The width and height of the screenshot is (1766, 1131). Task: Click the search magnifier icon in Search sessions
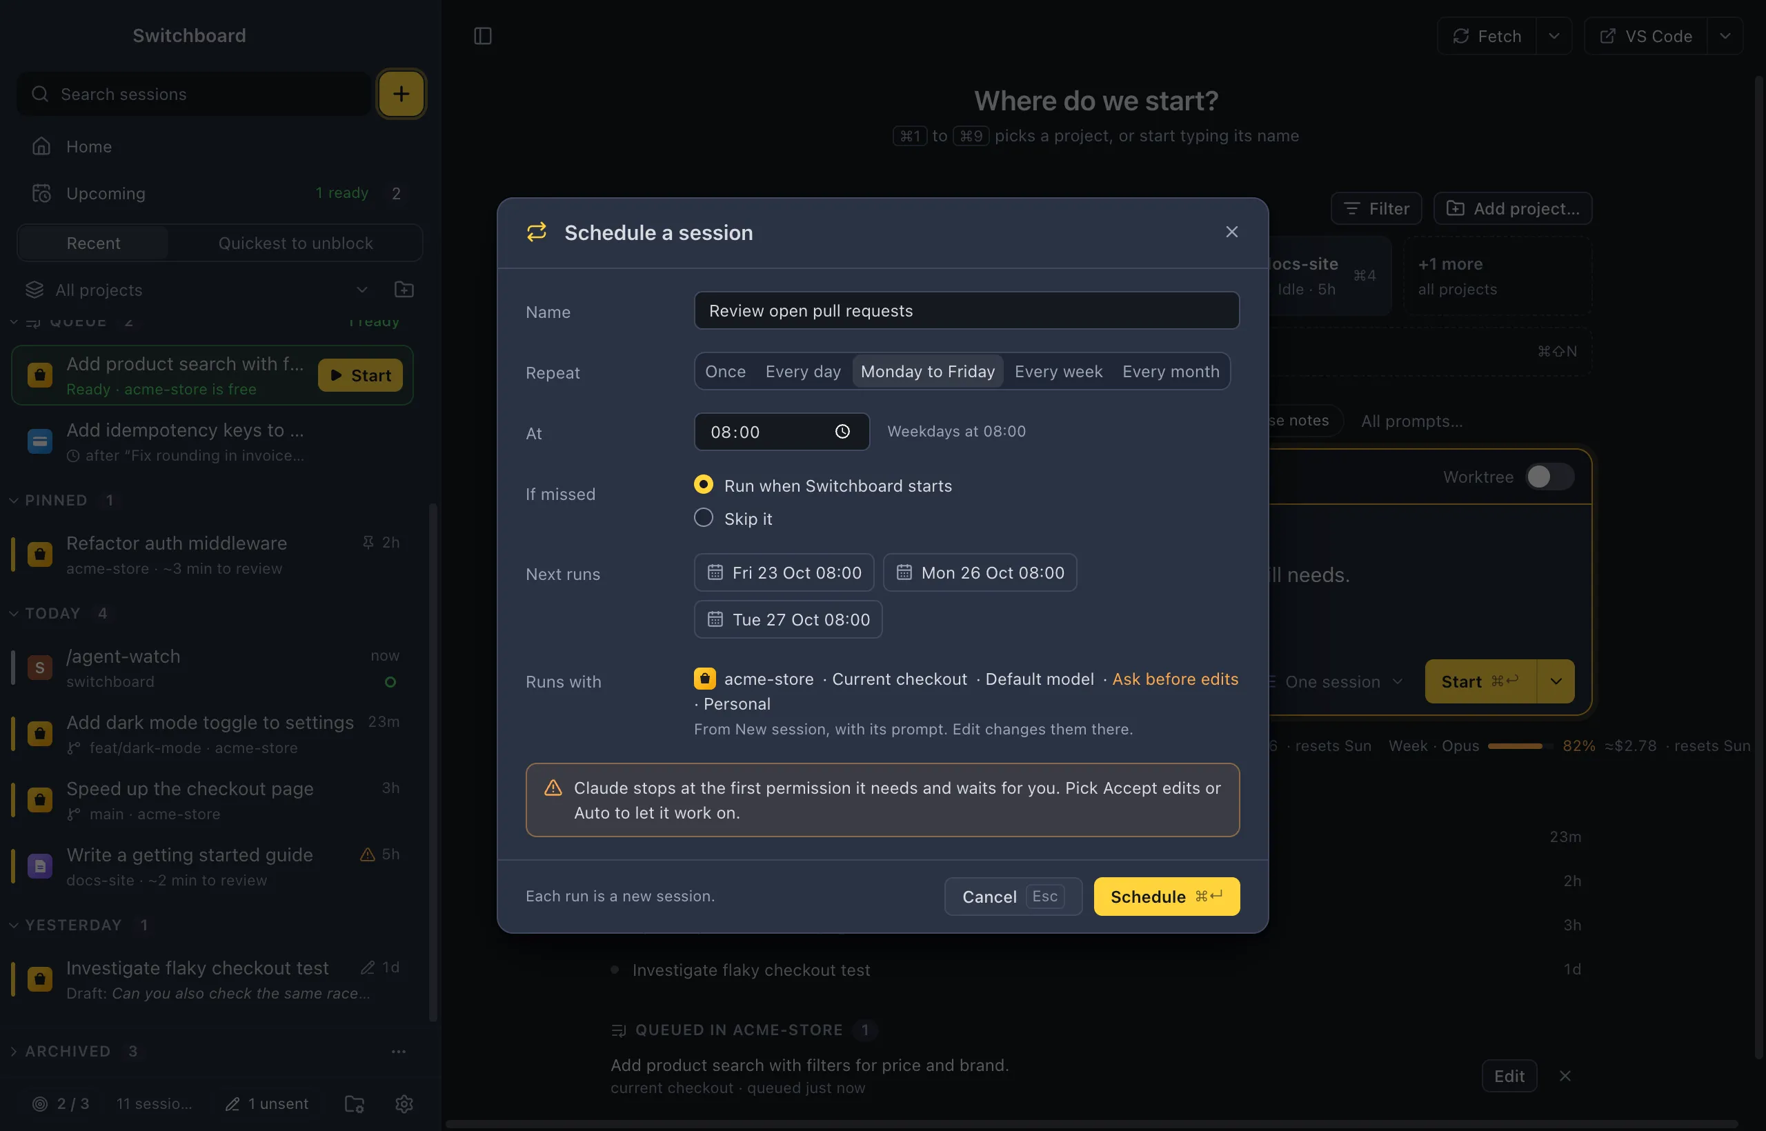(x=41, y=94)
